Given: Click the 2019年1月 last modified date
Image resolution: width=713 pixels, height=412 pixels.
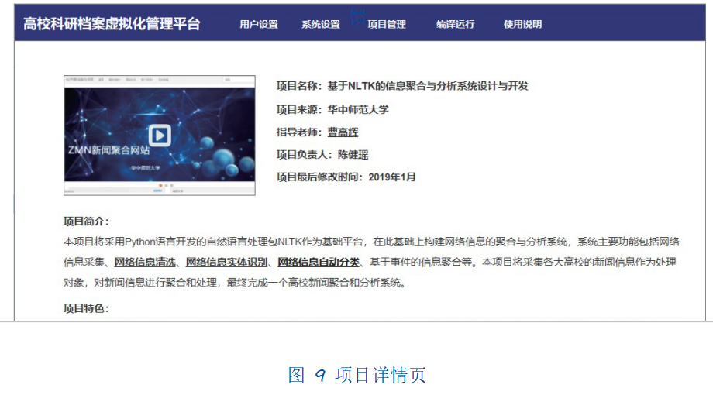Looking at the screenshot, I should click(x=392, y=177).
